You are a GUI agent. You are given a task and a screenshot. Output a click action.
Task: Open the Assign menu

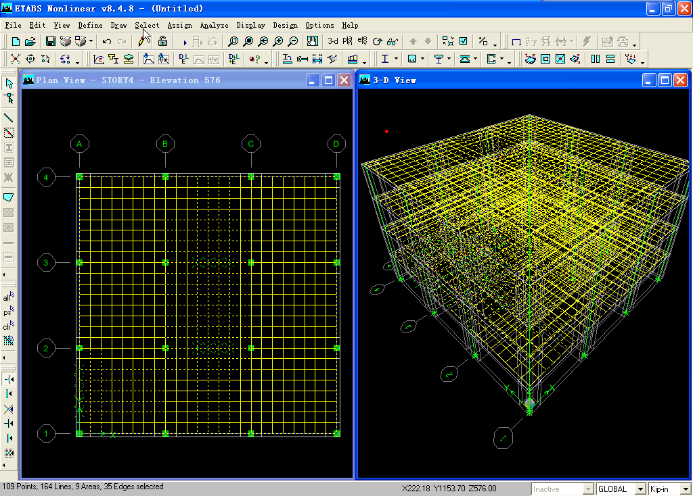[x=180, y=25]
